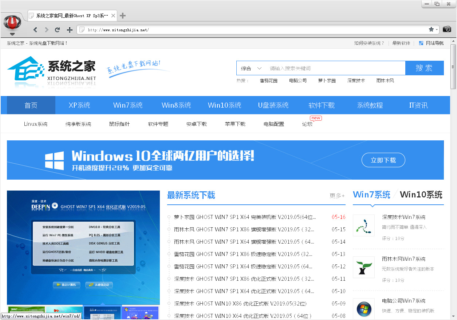Switch to the Win10系统 tab
The image size is (457, 320).
point(421,195)
